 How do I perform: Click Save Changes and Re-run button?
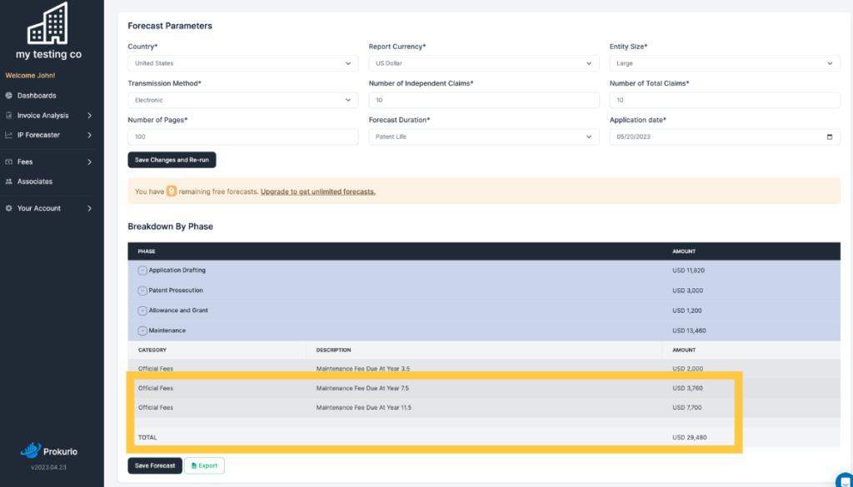pyautogui.click(x=172, y=160)
